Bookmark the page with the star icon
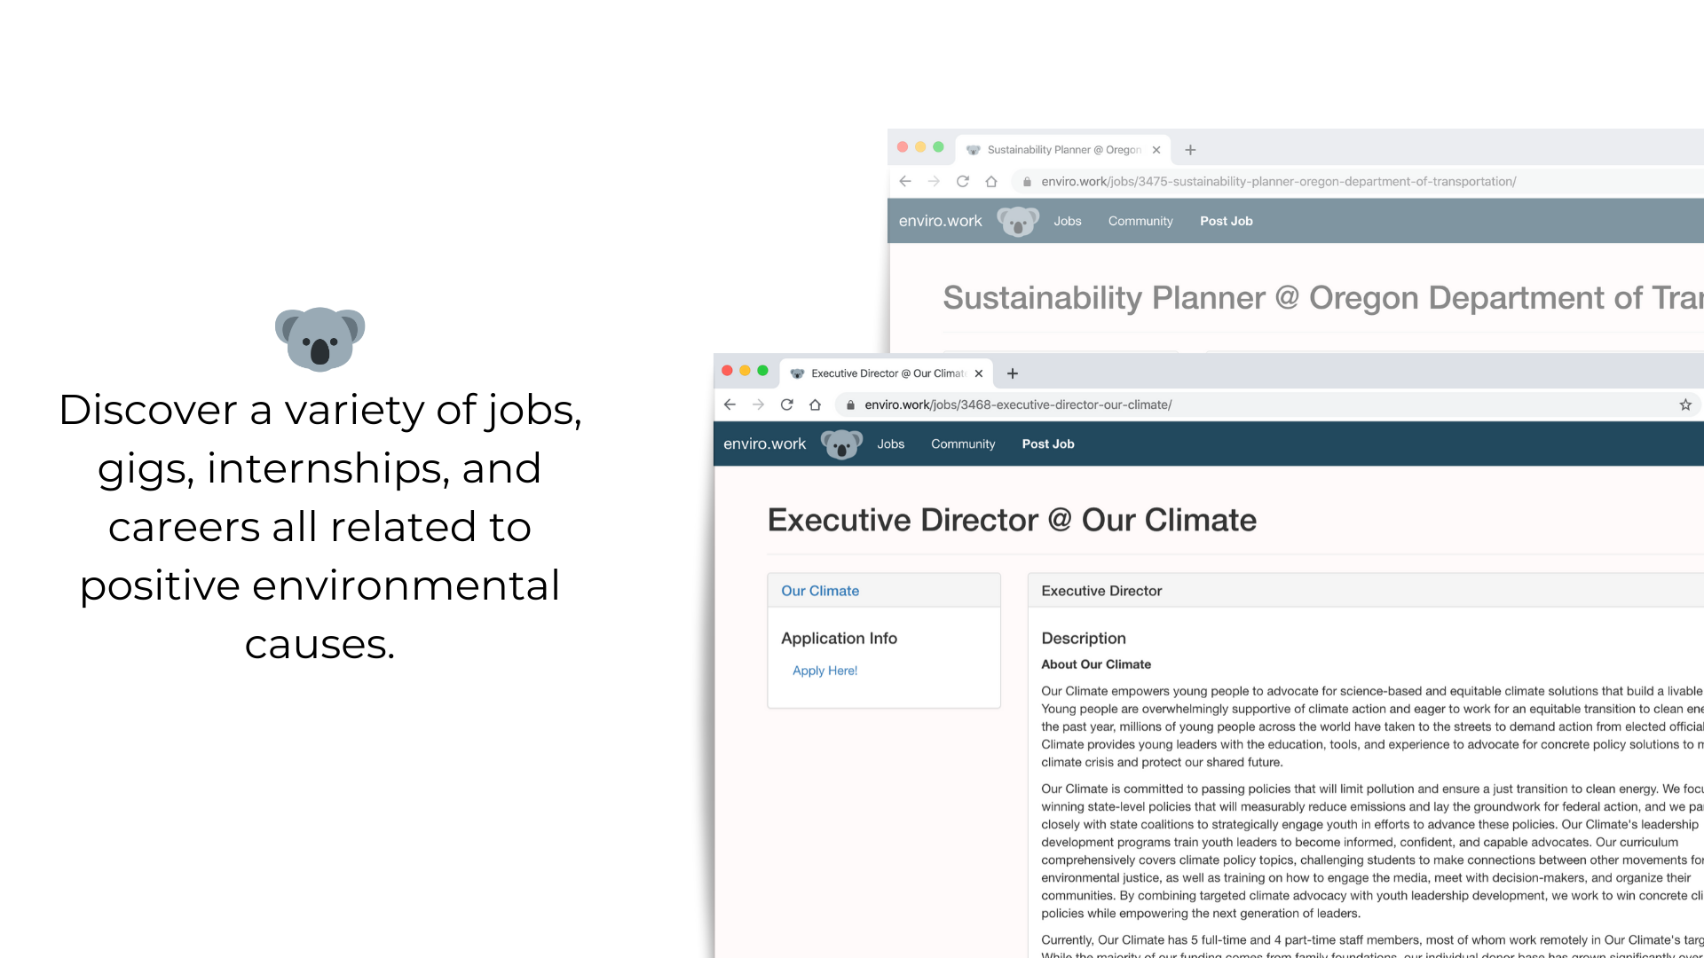 click(1685, 404)
